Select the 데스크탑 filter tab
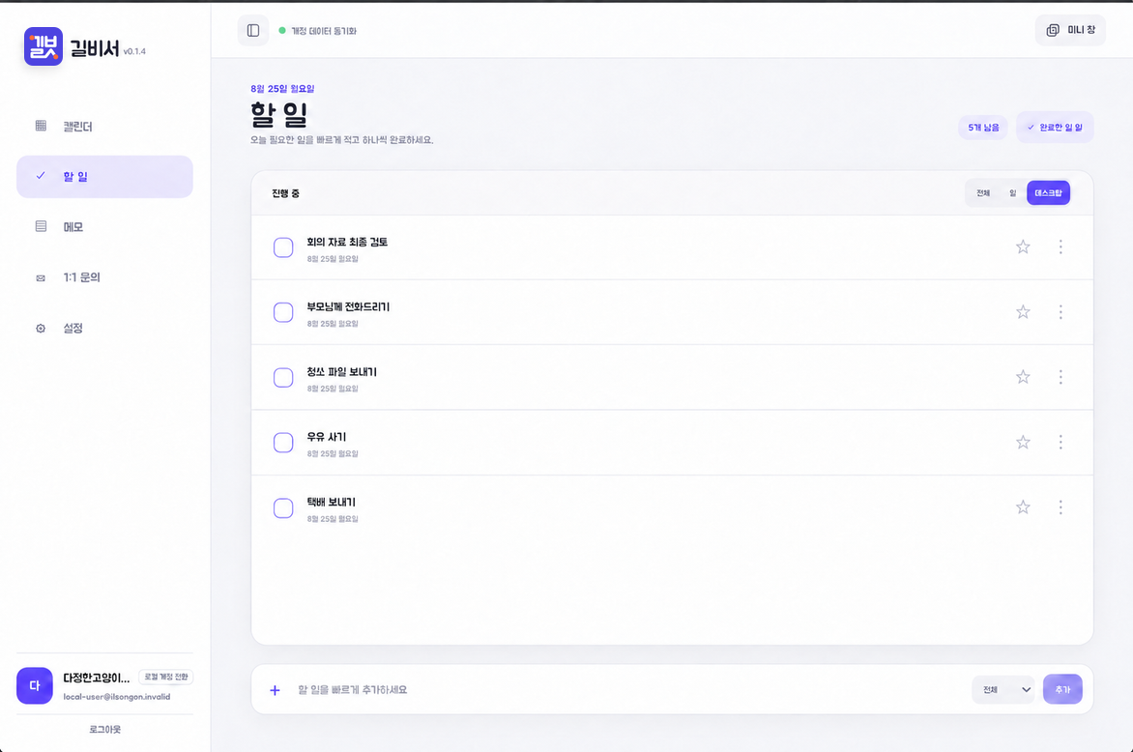The height and width of the screenshot is (752, 1133). 1049,193
